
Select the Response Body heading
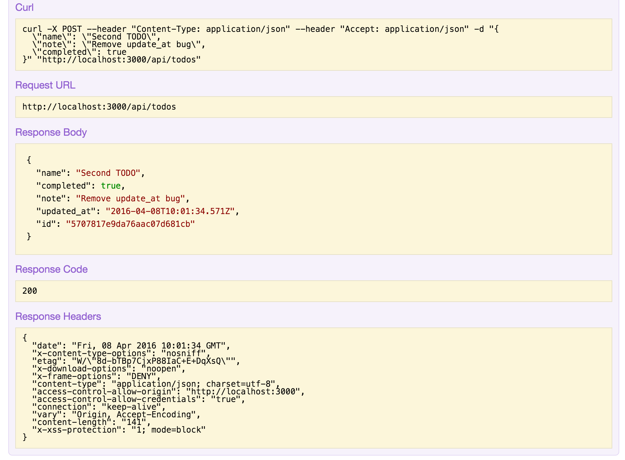[51, 132]
